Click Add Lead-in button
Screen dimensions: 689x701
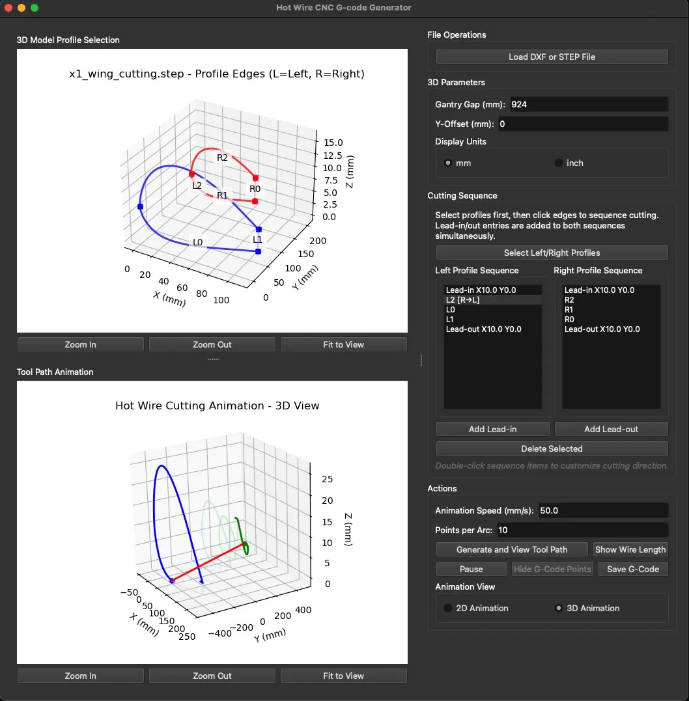[x=492, y=429]
